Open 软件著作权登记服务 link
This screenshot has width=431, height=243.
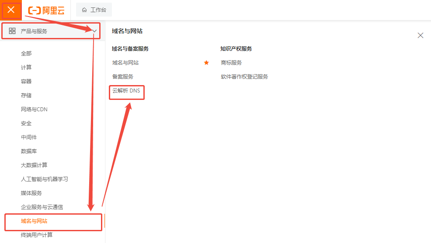click(x=244, y=77)
